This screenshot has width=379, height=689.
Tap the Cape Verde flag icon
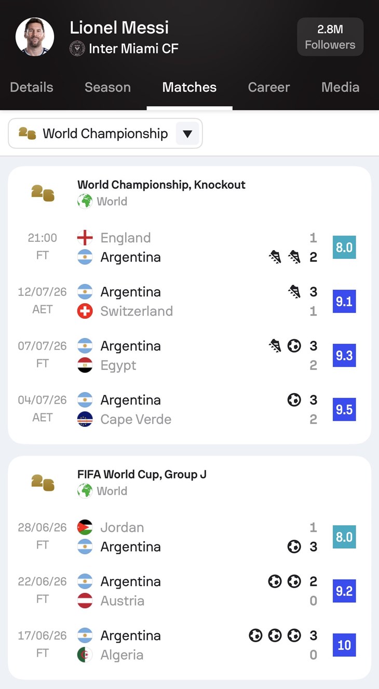85,419
